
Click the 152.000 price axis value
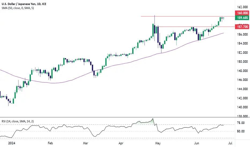coord(242,53)
